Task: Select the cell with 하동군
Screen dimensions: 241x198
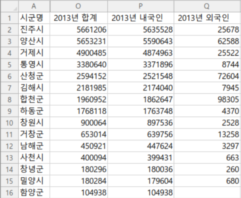Action: [x=34, y=111]
